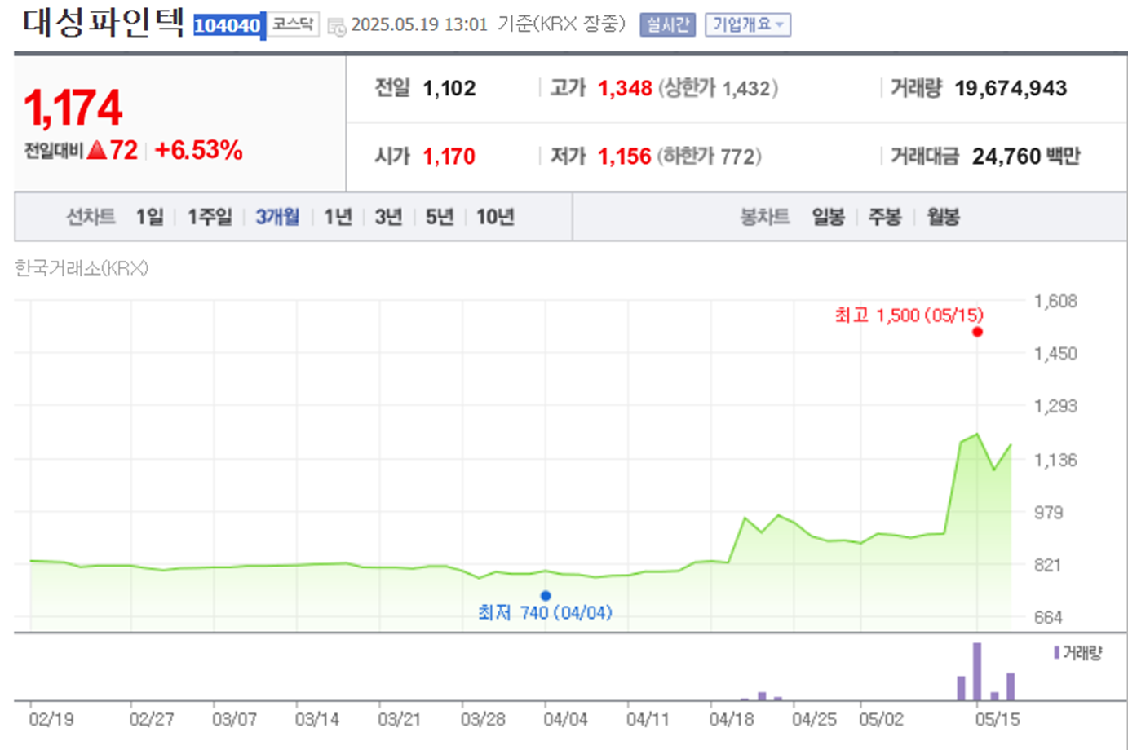Click the purple 거래량 legend swatch
Screen dimensions: 1128x750
click(x=1056, y=653)
